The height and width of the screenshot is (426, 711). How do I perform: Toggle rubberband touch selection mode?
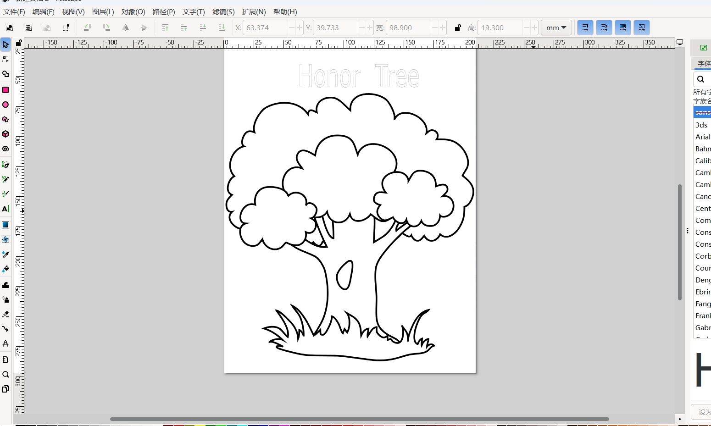coord(66,28)
